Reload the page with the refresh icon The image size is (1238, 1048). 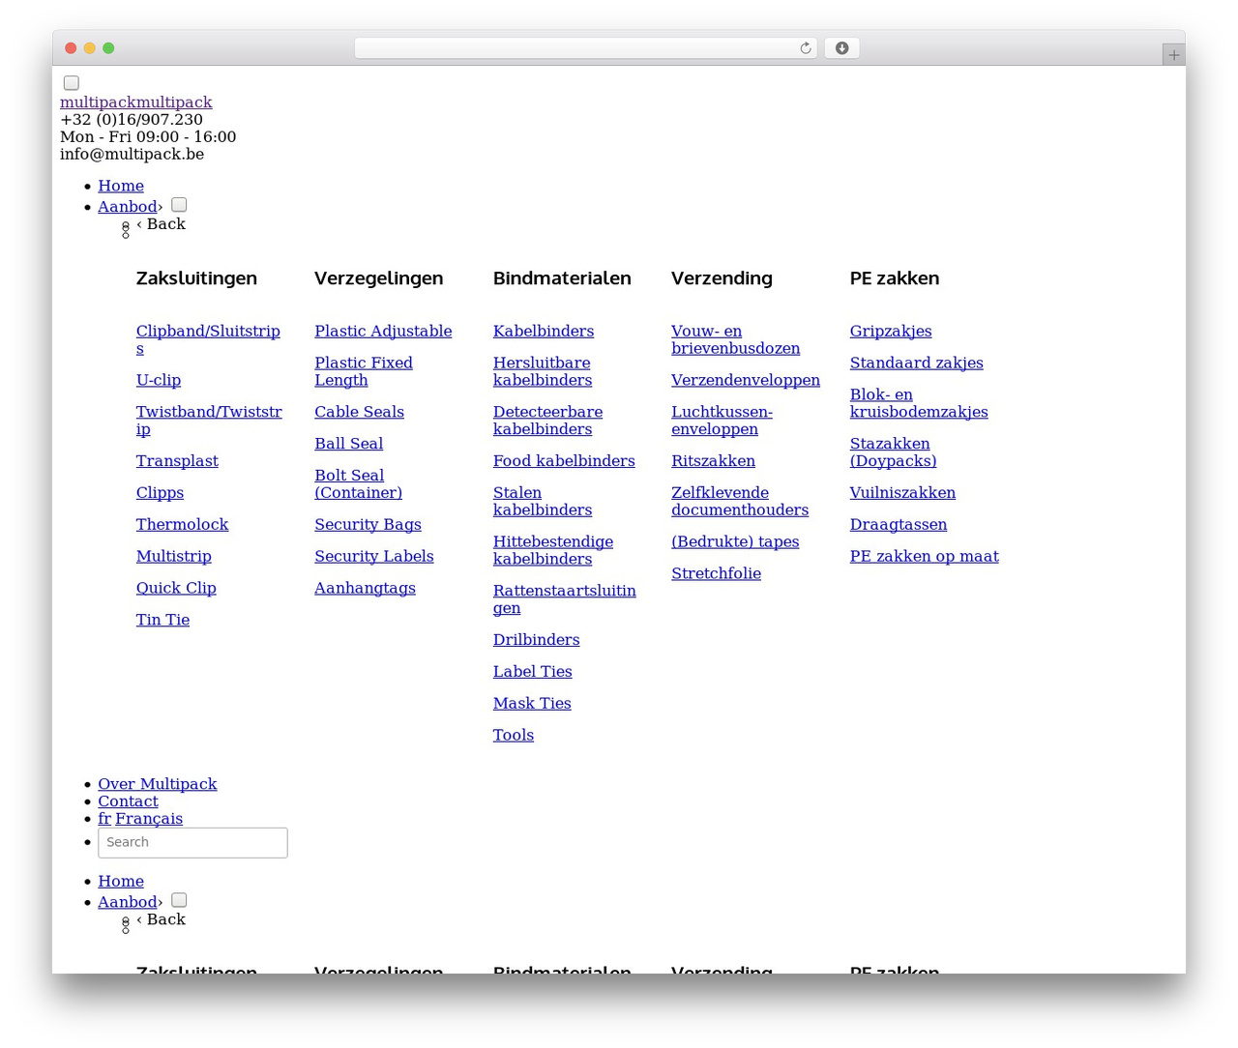[805, 48]
